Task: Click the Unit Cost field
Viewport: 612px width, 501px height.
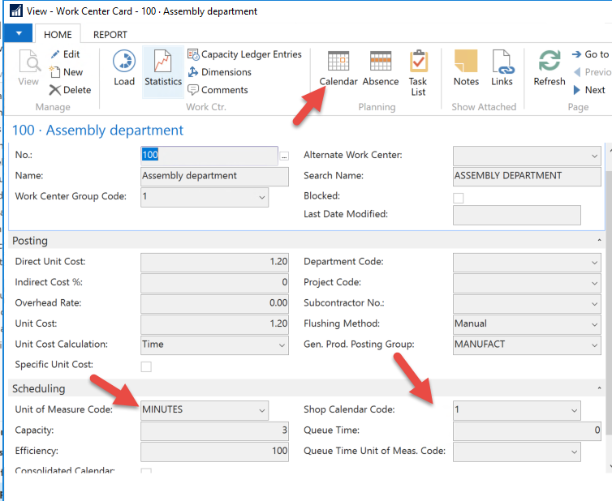Action: 214,324
